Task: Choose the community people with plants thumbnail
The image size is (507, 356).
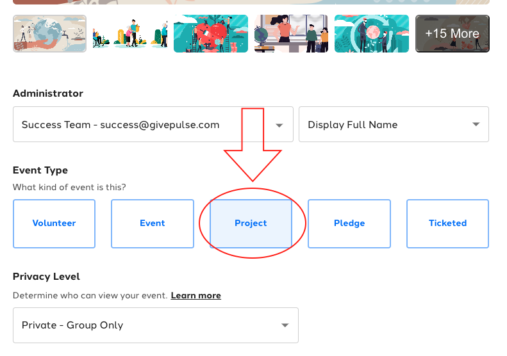Action: (x=130, y=33)
